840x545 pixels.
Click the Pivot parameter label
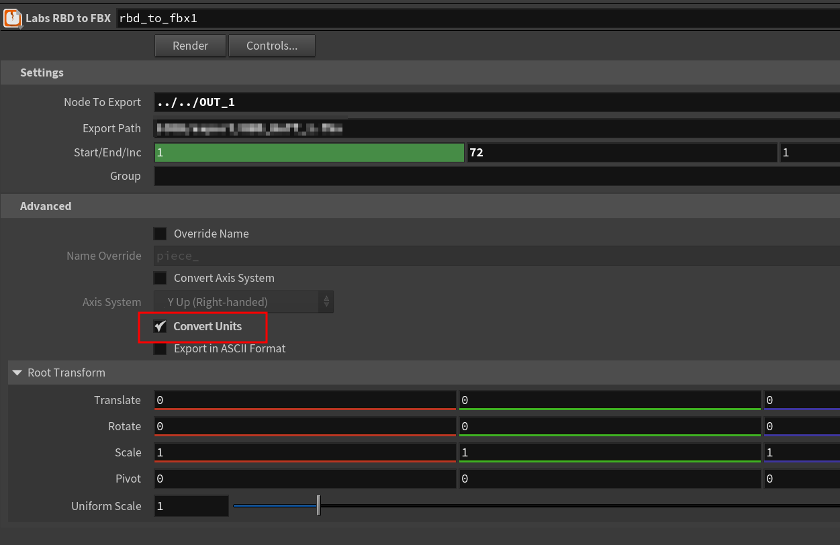pyautogui.click(x=128, y=479)
